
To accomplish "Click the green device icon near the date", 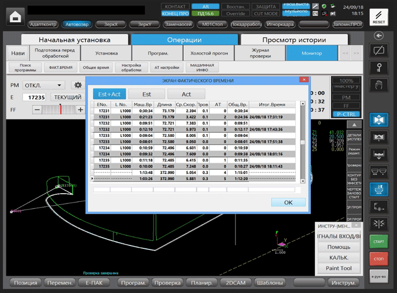I will point(333,6).
